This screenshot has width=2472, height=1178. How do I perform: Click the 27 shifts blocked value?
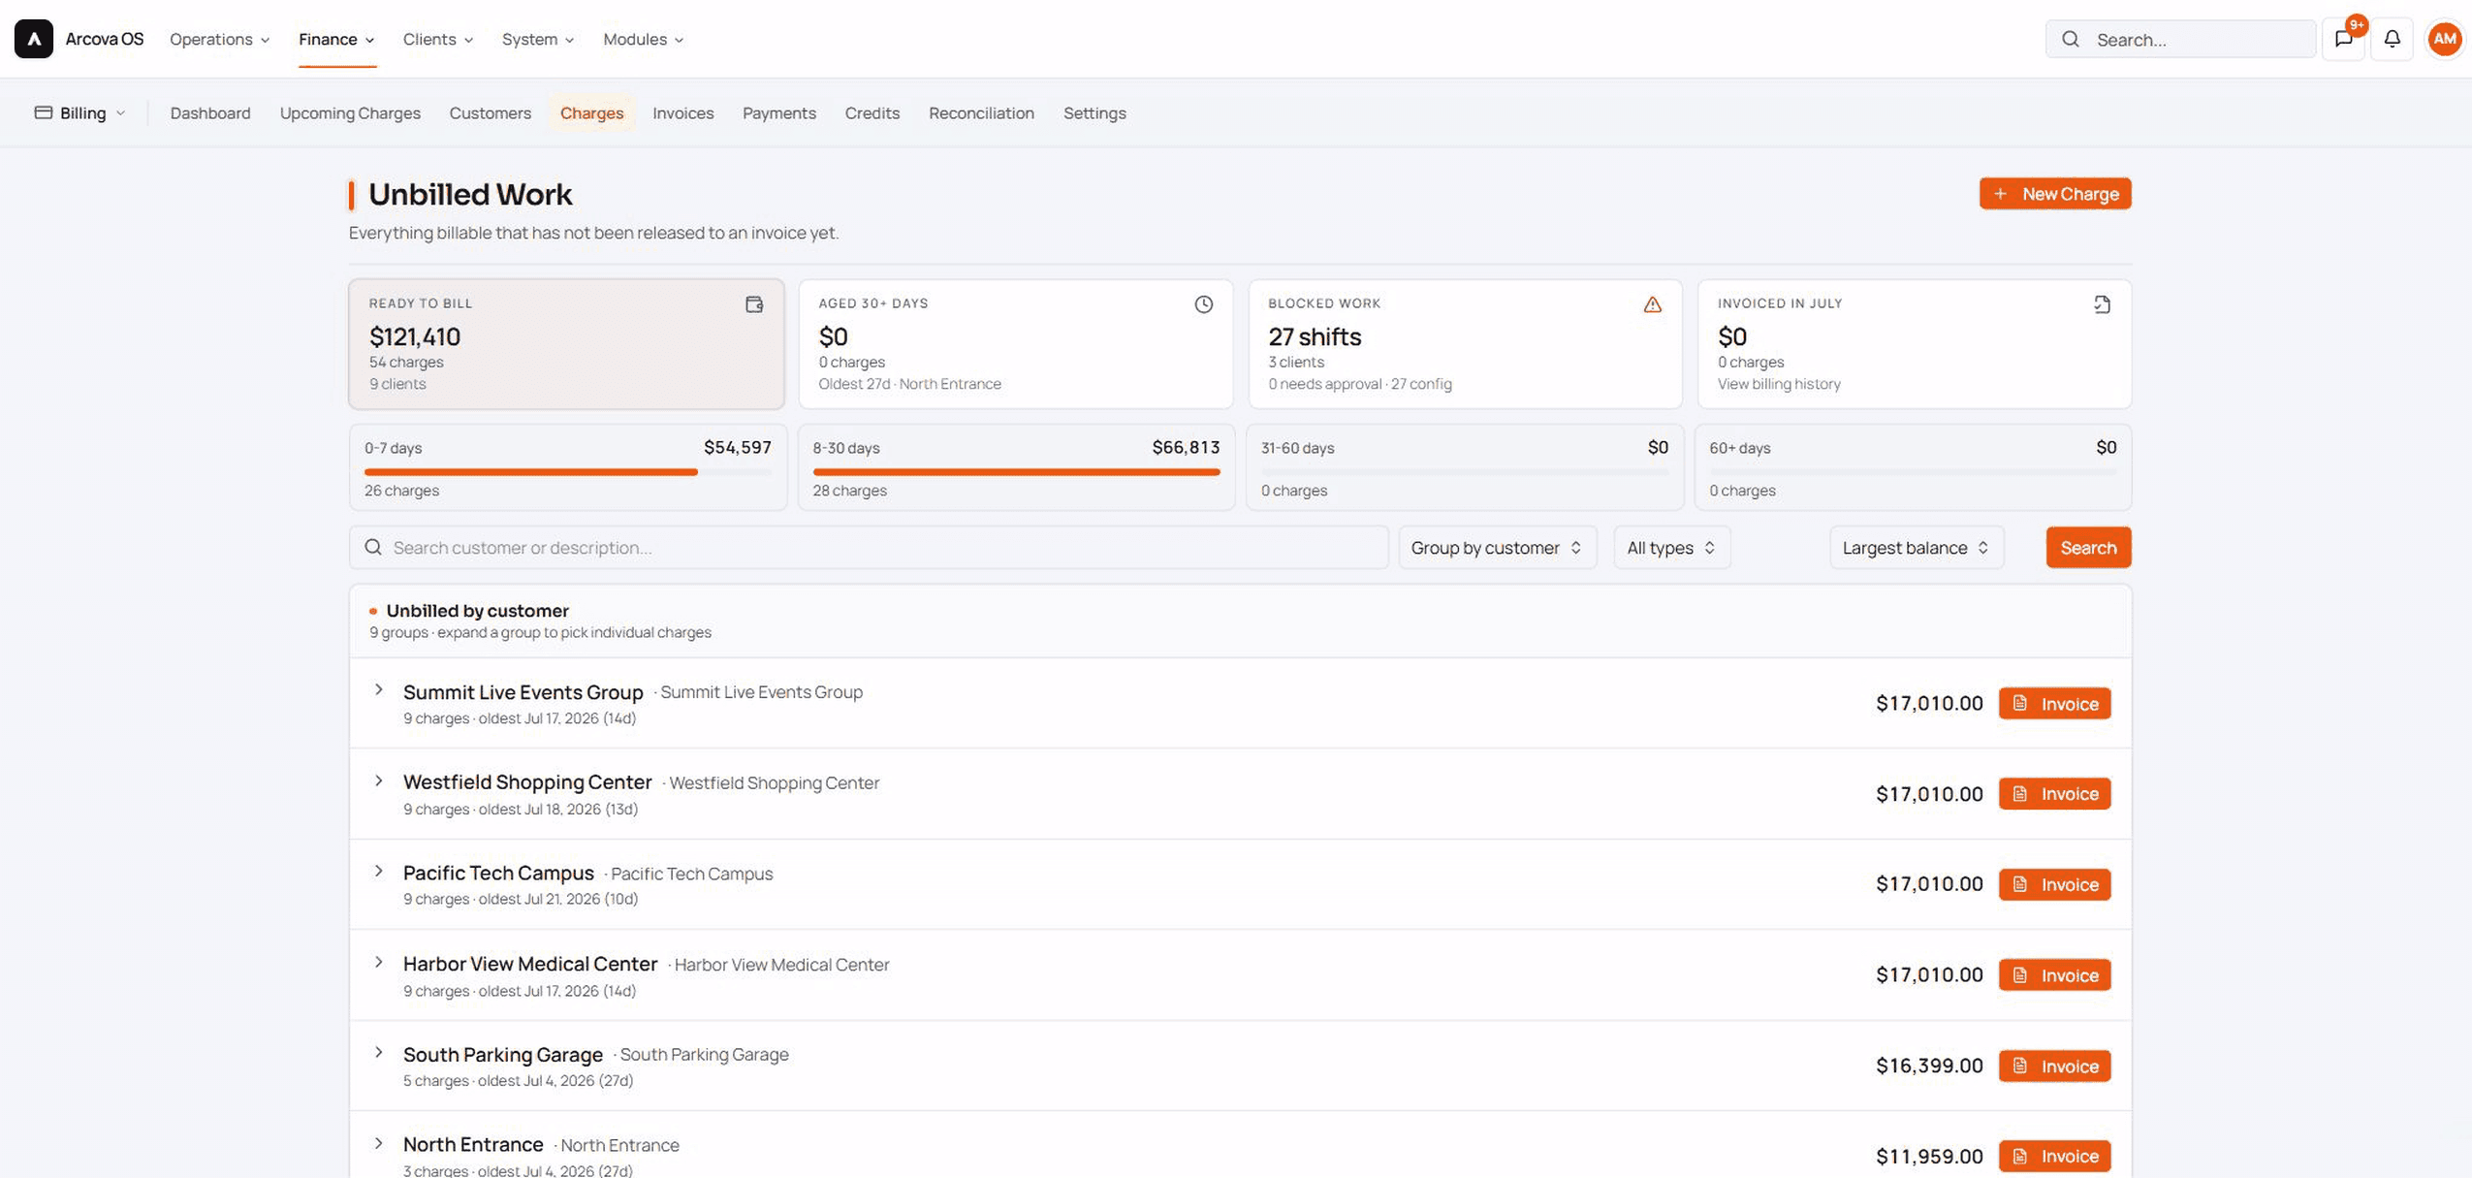point(1315,336)
